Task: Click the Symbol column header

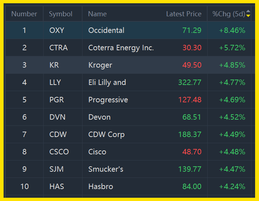Action: point(61,14)
